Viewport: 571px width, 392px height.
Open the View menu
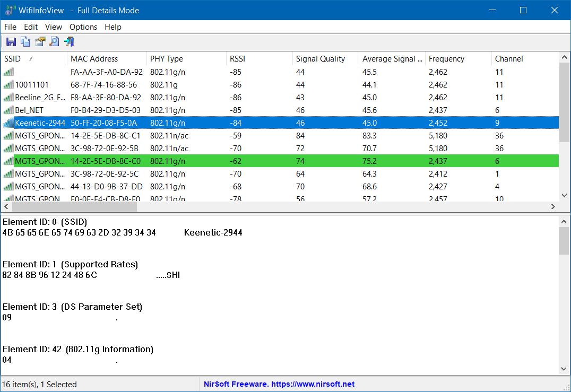tap(54, 27)
